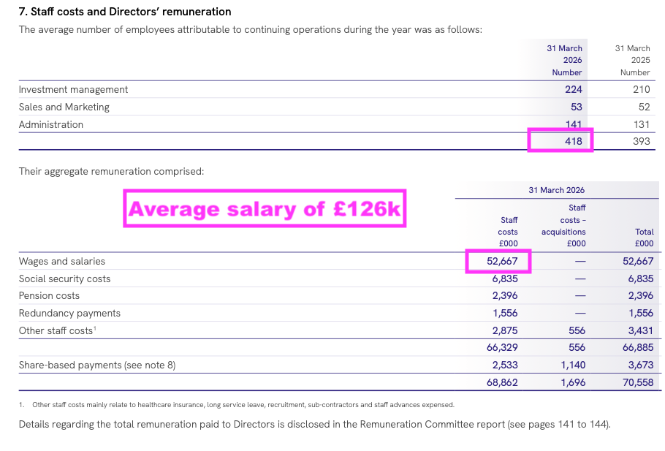The width and height of the screenshot is (665, 451).
Task: Click the 1,696 acquisitions total value
Action: (573, 382)
